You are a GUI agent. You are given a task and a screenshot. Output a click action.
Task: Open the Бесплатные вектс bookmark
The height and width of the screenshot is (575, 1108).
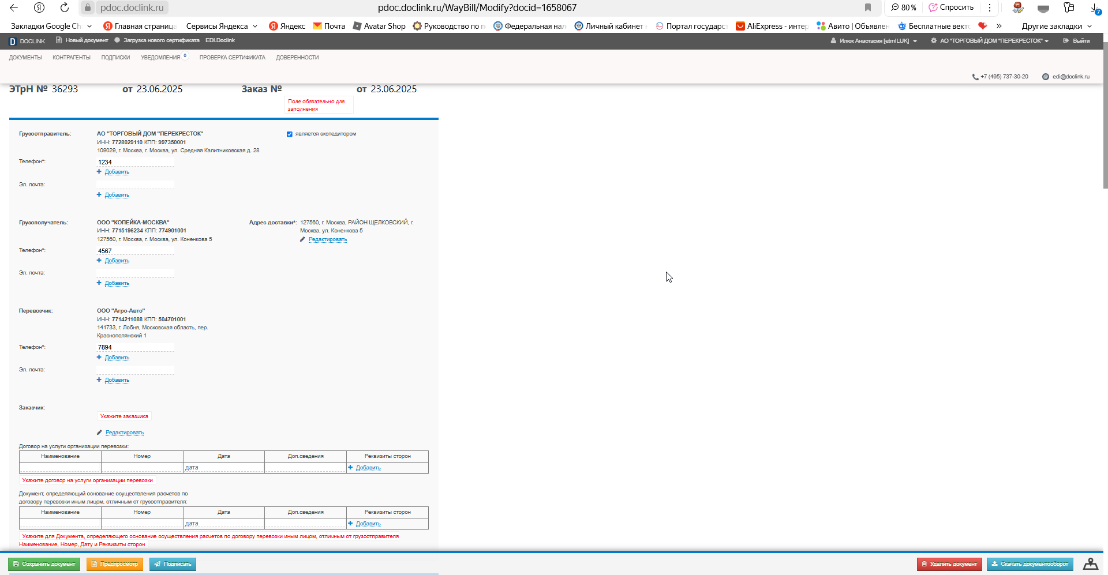click(934, 26)
